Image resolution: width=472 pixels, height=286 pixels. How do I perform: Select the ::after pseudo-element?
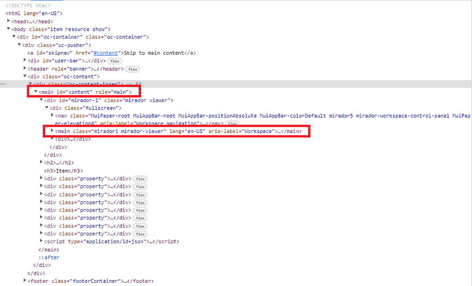click(x=49, y=257)
